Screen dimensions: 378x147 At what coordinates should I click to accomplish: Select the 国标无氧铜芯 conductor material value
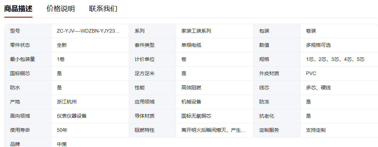196,116
